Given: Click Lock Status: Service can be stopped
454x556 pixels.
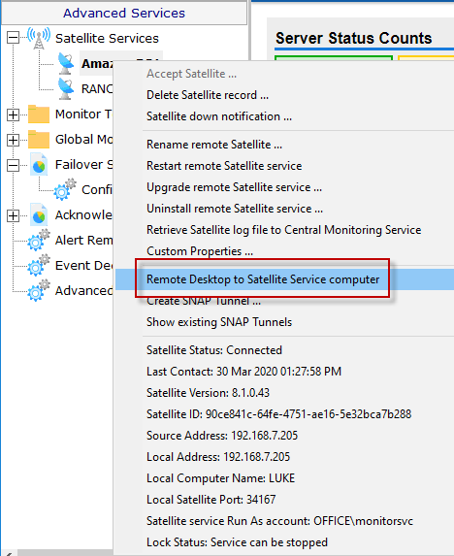Looking at the screenshot, I should [237, 541].
